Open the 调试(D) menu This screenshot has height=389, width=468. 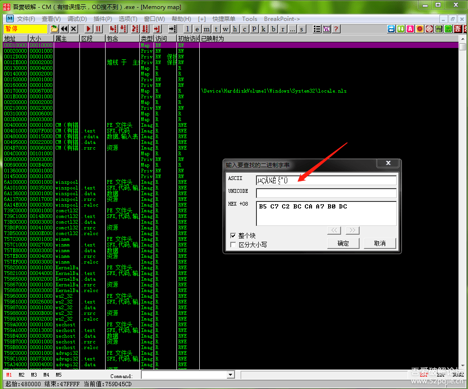[77, 19]
